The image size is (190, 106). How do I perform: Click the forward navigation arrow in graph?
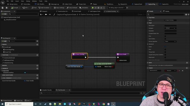click(50, 14)
